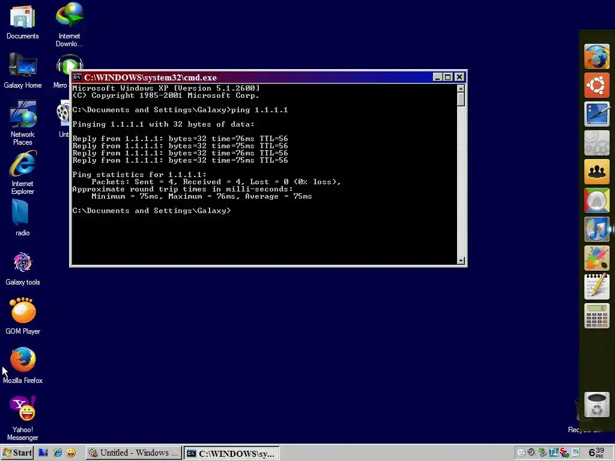615x461 pixels.
Task: Select the Galaxy Home computer icon
Action: (x=23, y=71)
